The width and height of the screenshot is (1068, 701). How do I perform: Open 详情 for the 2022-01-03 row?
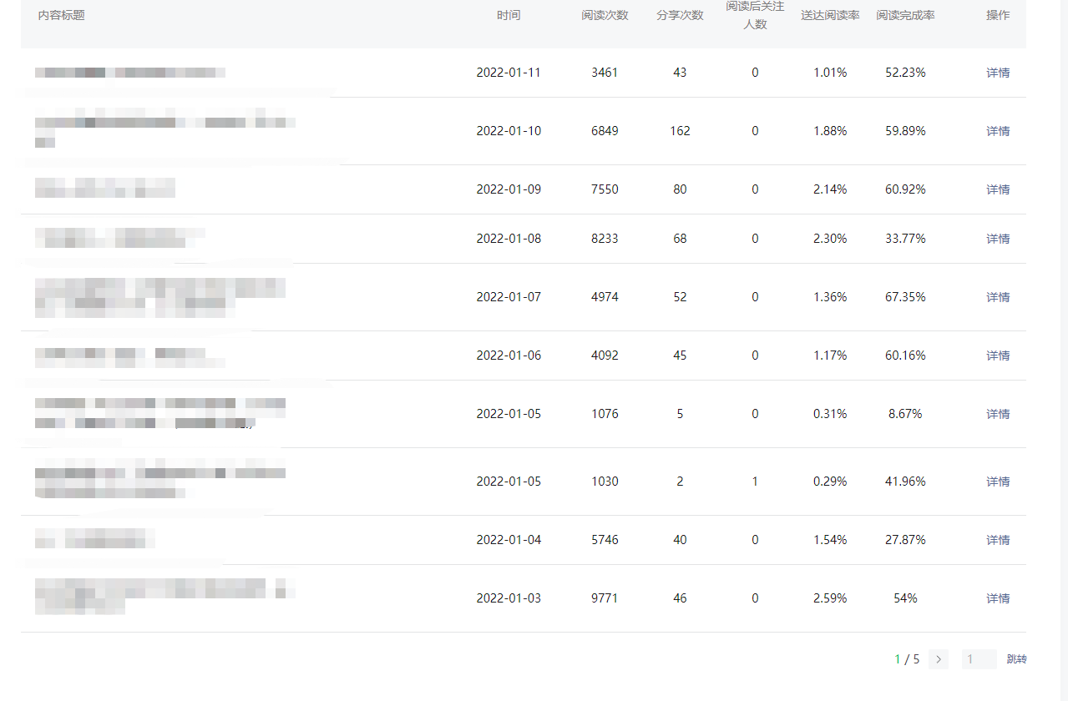(x=998, y=598)
